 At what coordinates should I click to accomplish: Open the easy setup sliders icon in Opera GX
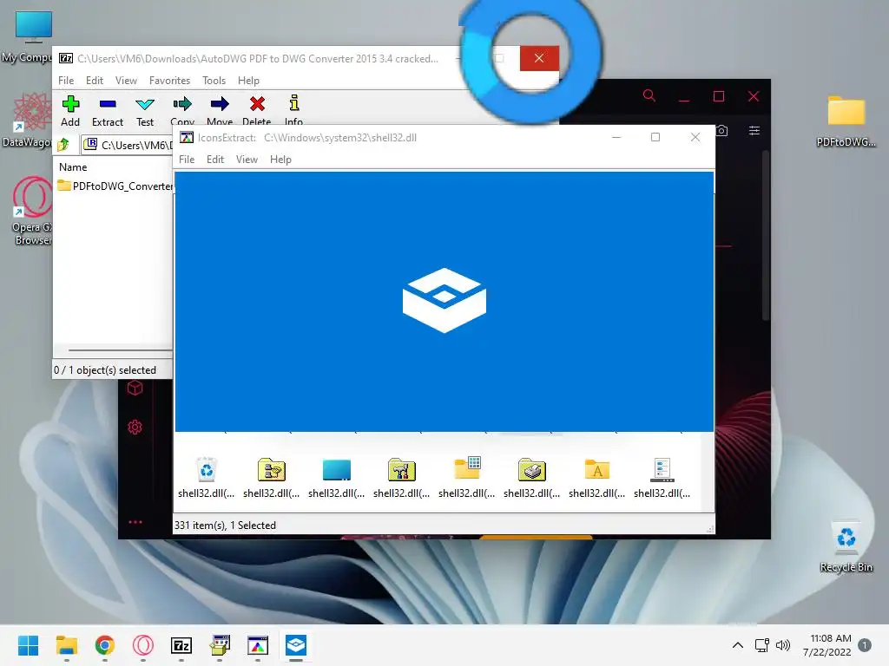click(754, 131)
